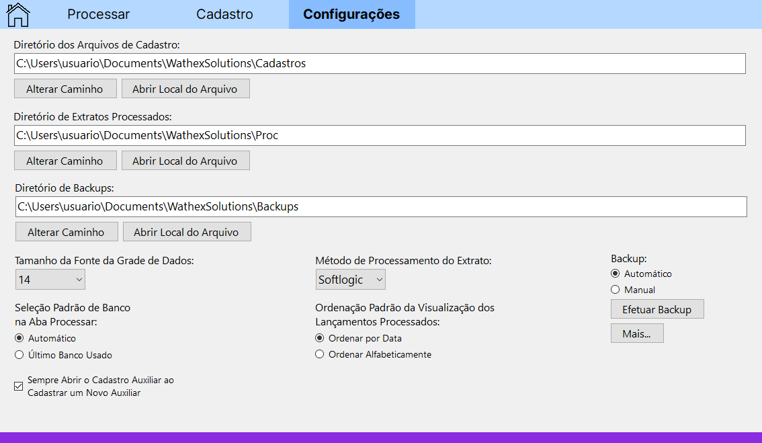
Task: Click the Home house icon
Action: coord(18,14)
